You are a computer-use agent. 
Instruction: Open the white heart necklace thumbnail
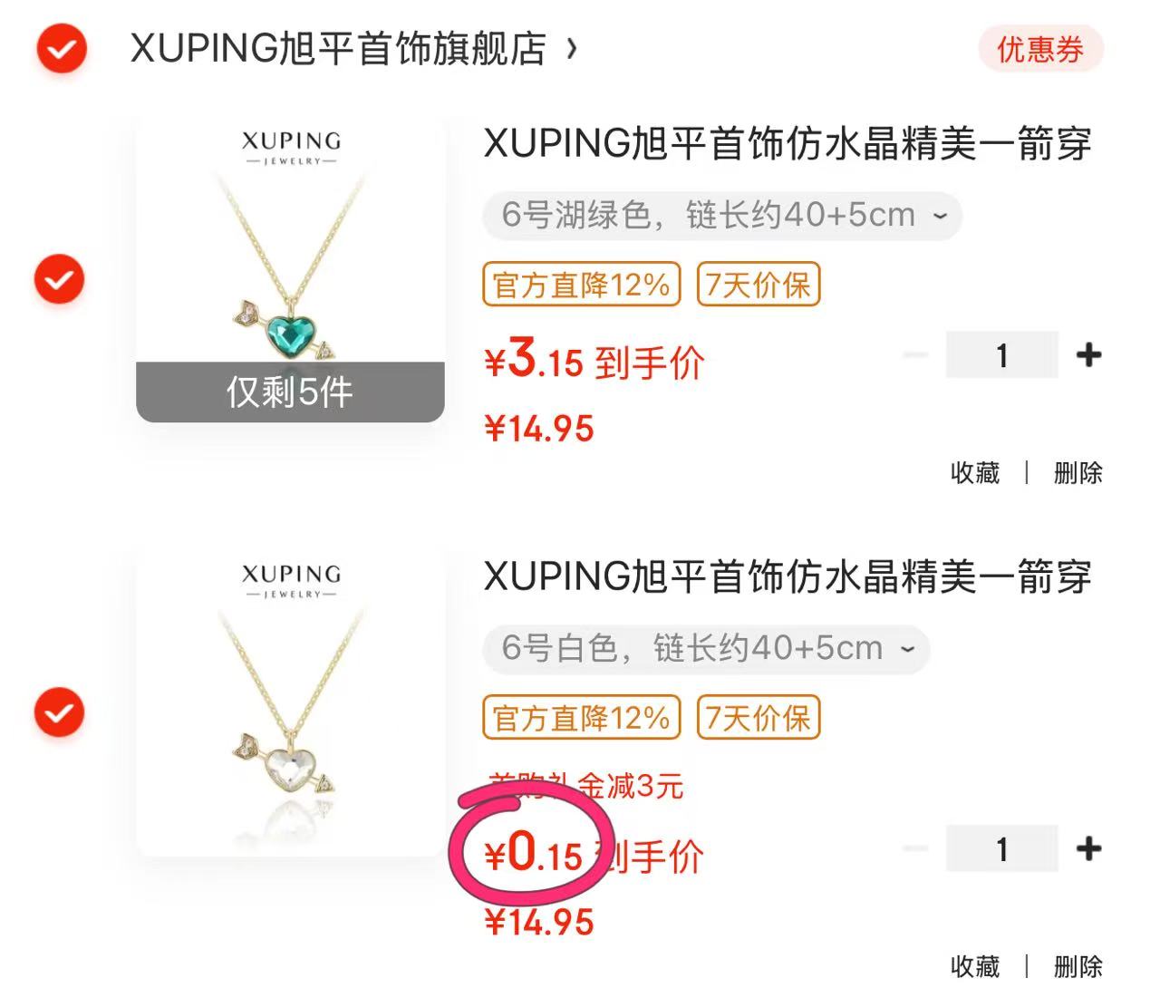point(290,702)
